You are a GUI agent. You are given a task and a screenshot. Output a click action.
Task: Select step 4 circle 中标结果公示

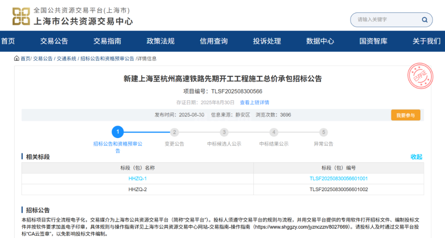pyautogui.click(x=274, y=132)
